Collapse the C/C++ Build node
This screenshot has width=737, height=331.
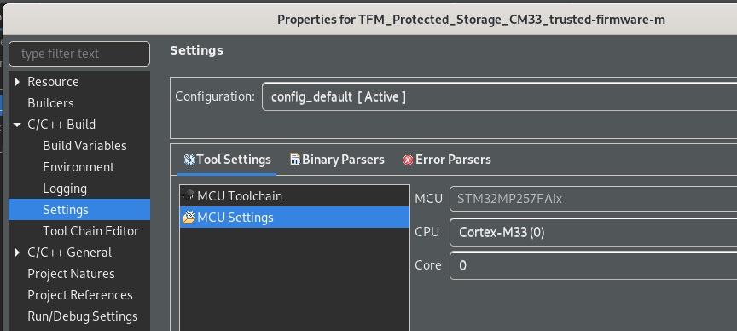coord(17,125)
